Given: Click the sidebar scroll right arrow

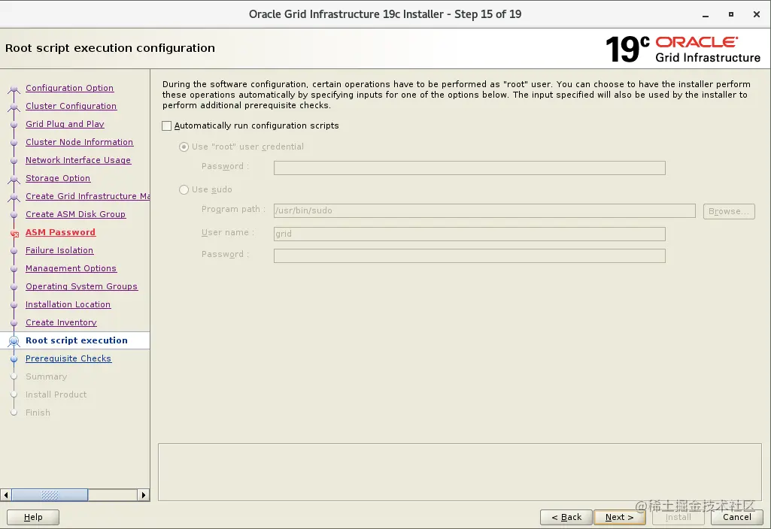Looking at the screenshot, I should click(x=144, y=495).
